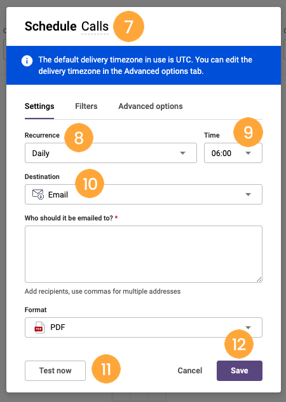The height and width of the screenshot is (402, 286).
Task: Cancel the schedule dialog
Action: (190, 371)
